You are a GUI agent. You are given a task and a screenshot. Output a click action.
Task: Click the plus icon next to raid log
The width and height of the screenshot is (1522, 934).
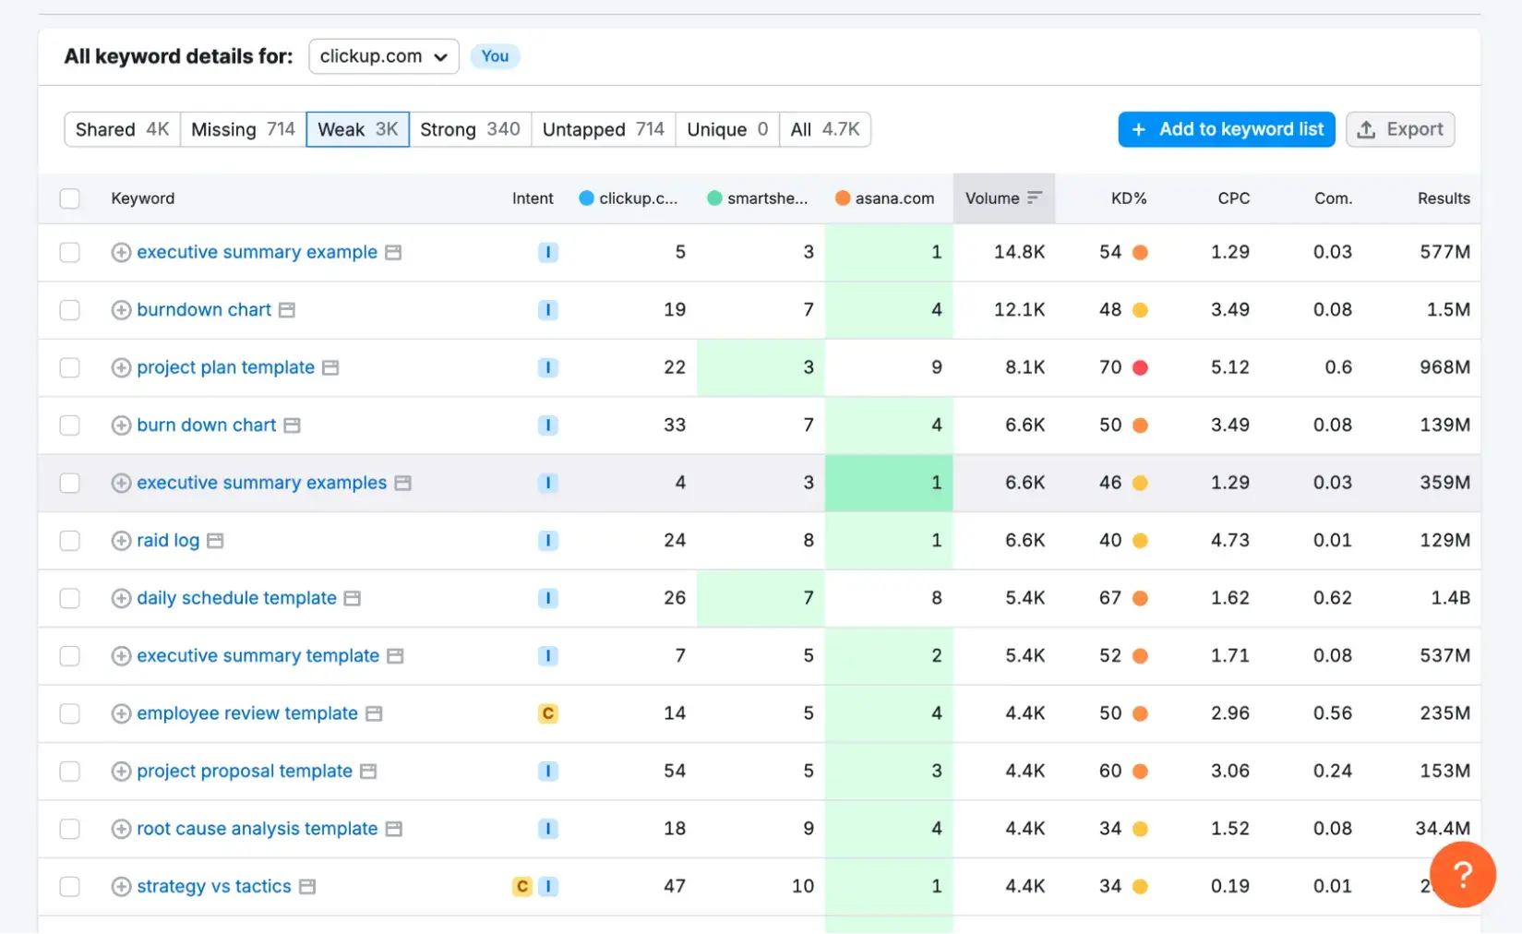click(x=121, y=541)
